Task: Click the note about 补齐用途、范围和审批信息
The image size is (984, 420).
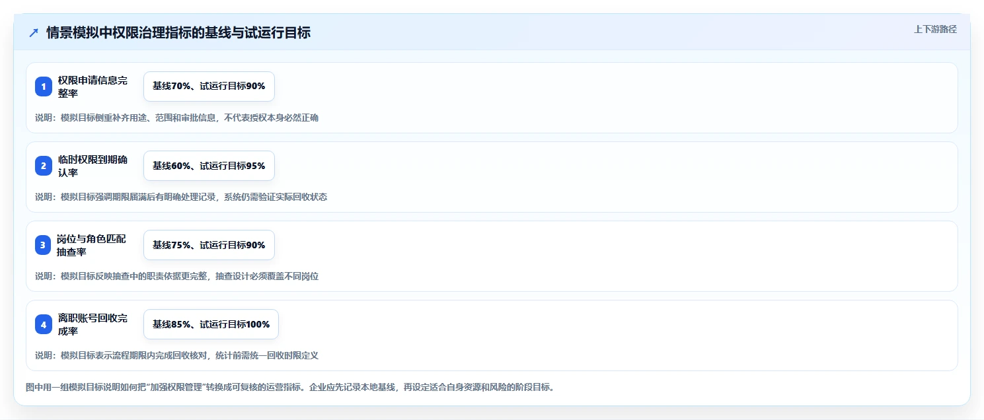Action: pos(177,118)
